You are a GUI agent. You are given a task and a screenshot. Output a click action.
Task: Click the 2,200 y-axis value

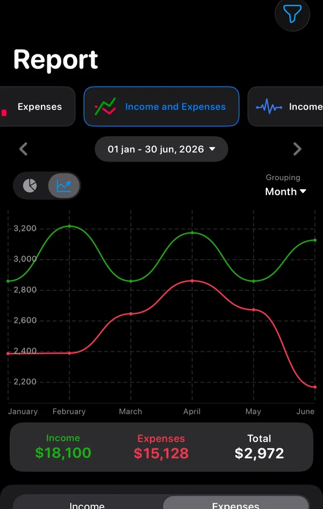[25, 382]
